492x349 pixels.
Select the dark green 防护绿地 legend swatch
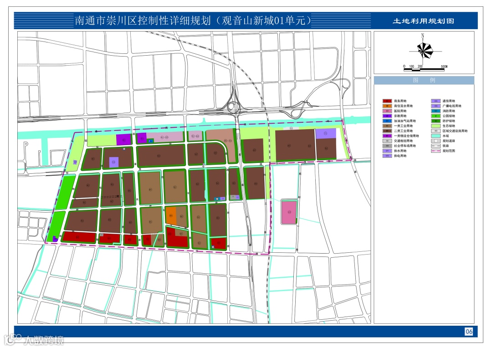[436, 121]
